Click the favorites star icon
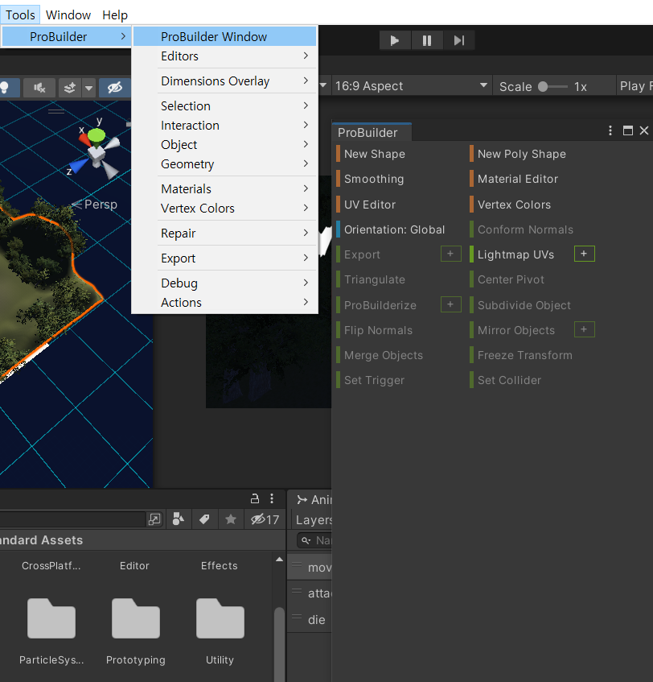653x682 pixels. pos(231,519)
